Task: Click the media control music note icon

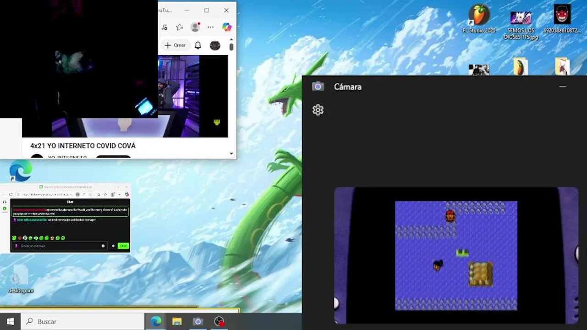Action: pyautogui.click(x=165, y=27)
